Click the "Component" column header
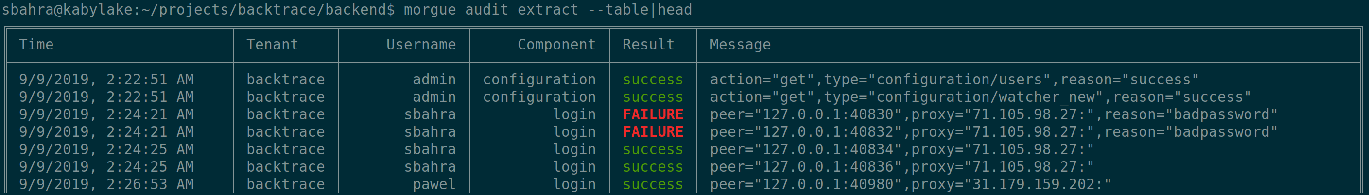1369x195 pixels. [x=556, y=45]
